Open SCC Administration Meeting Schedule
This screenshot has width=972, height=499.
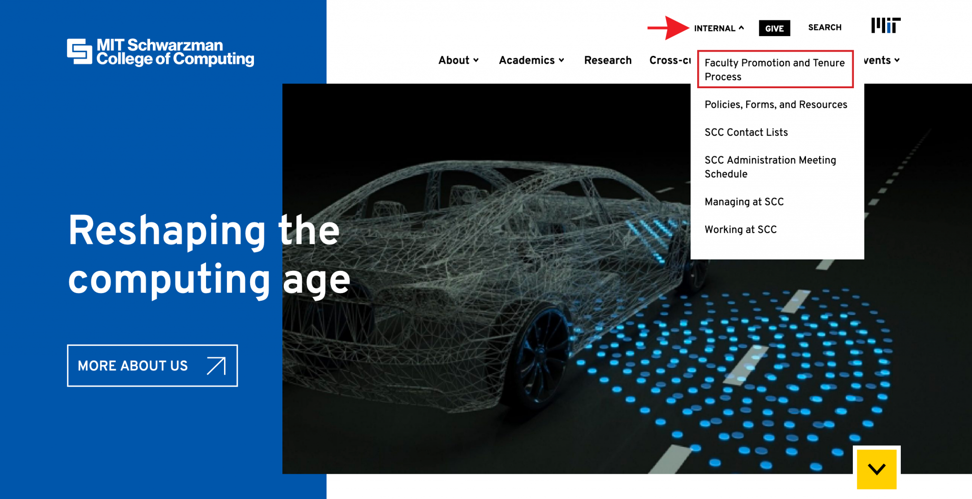point(770,167)
